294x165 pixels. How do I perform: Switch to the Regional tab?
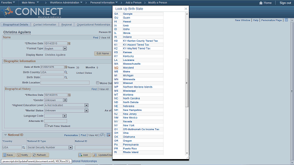pyautogui.click(x=66, y=24)
